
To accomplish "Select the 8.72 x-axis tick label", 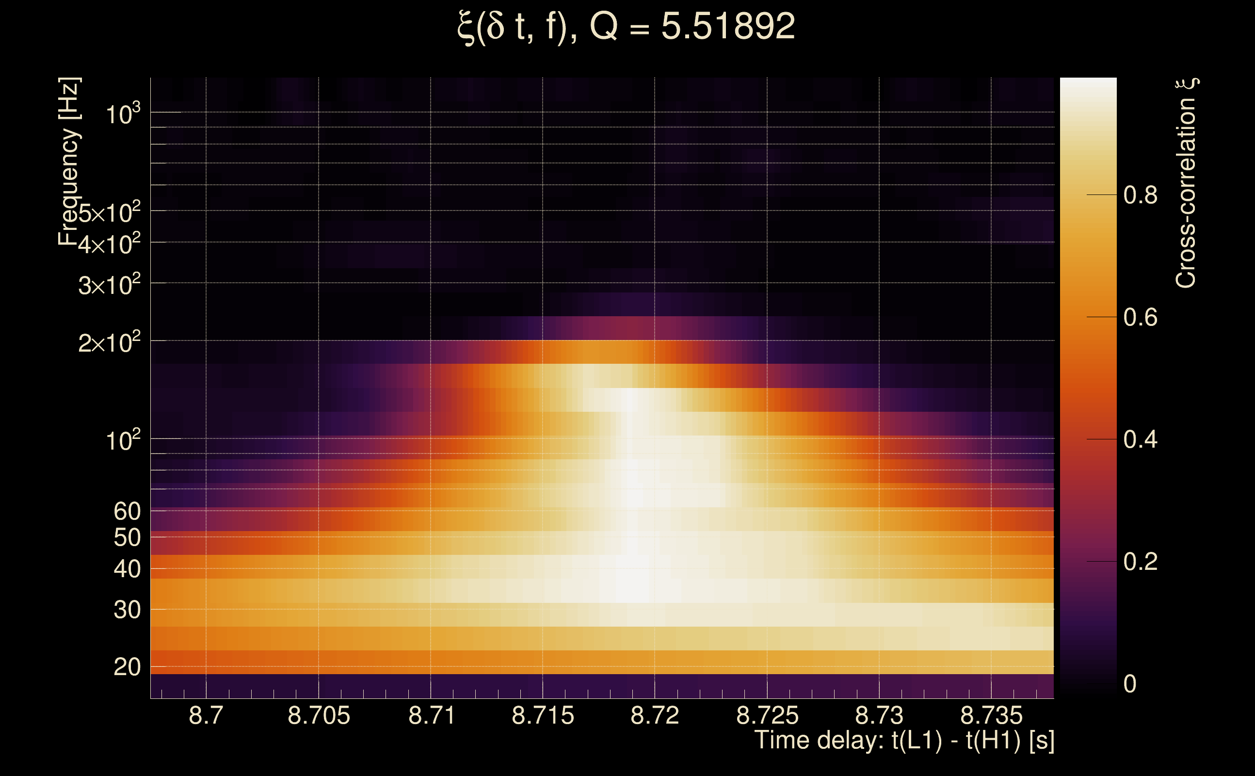I will click(x=655, y=715).
